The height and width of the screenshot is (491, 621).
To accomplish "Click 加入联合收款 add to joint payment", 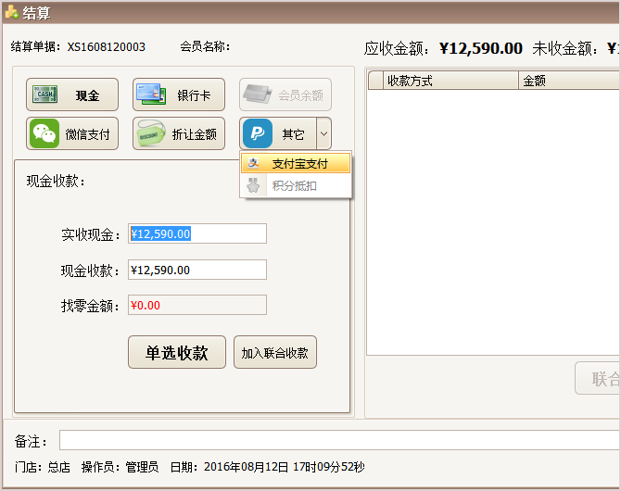I will pyautogui.click(x=275, y=352).
